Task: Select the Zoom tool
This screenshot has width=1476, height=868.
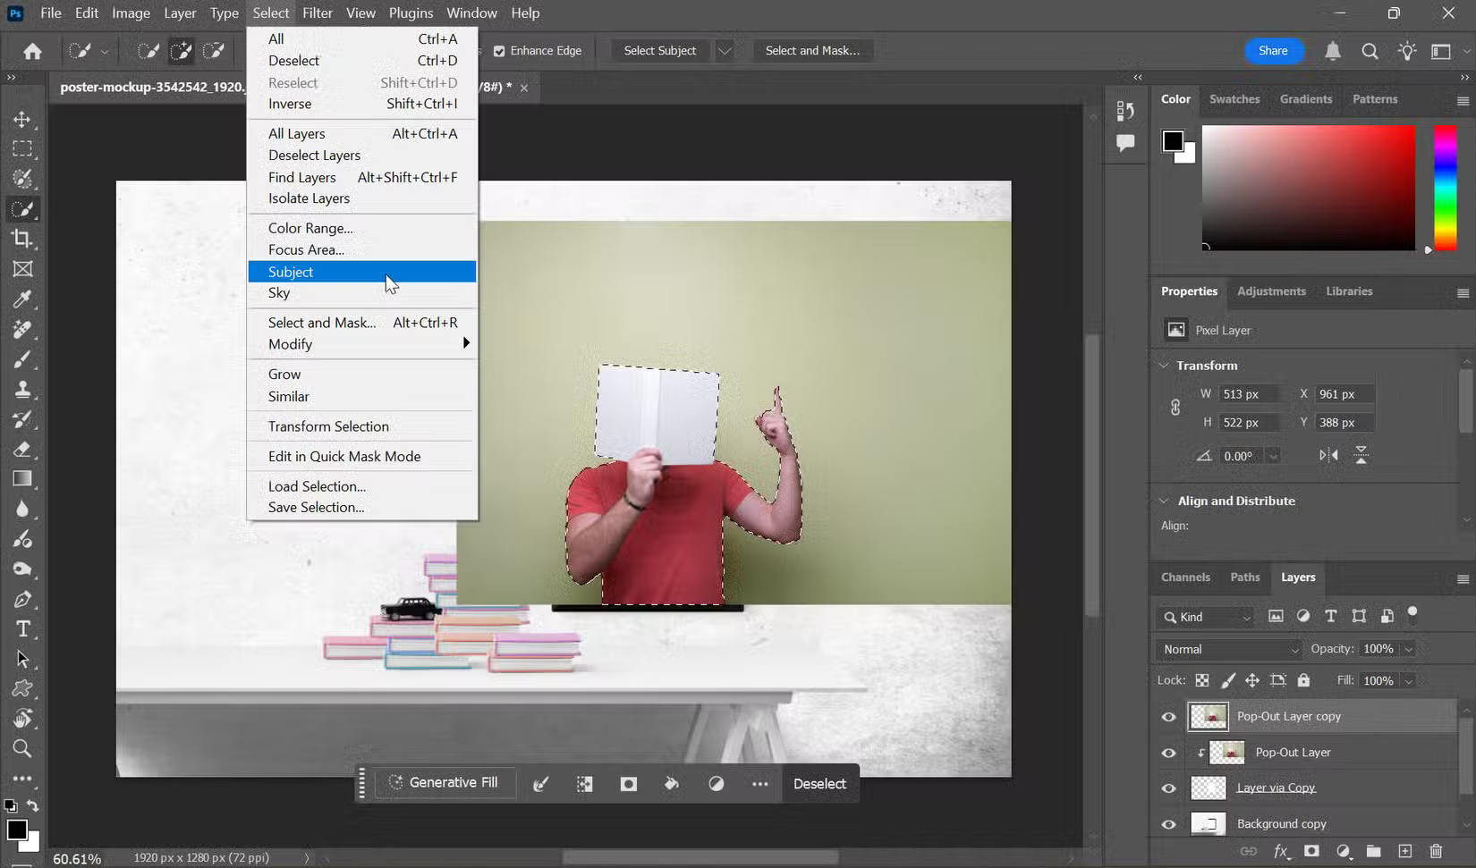Action: pyautogui.click(x=22, y=749)
